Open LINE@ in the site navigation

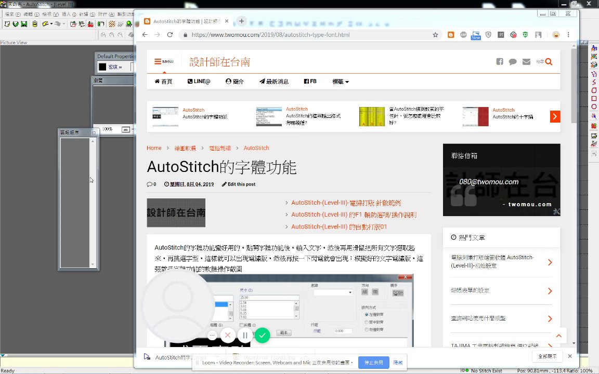199,81
